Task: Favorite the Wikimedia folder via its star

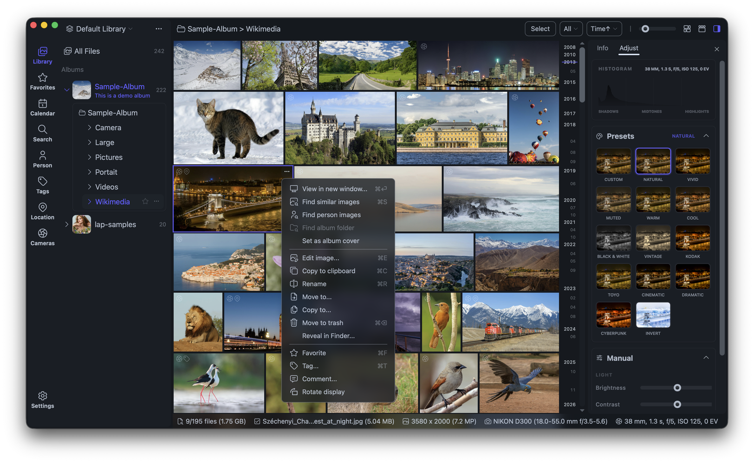Action: [145, 202]
